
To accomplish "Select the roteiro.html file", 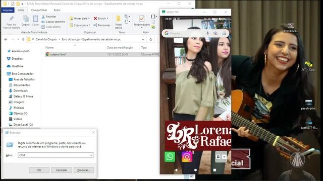I will point(58,54).
